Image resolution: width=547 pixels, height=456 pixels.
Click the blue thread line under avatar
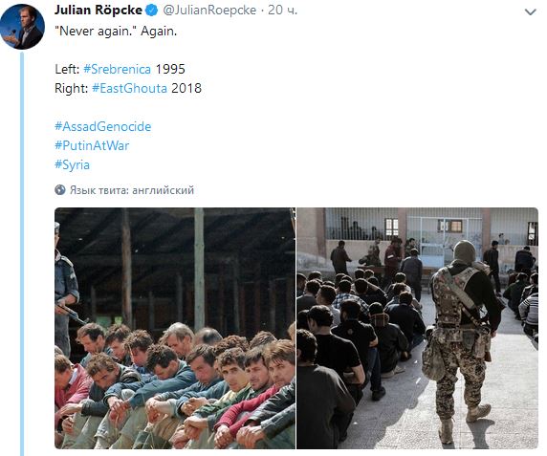22,253
